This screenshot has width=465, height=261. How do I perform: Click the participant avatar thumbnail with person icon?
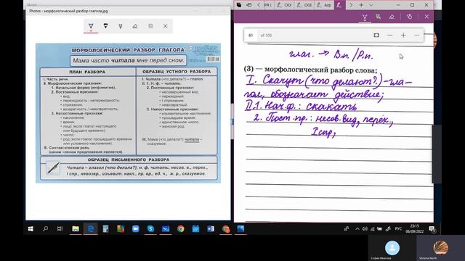[392, 248]
